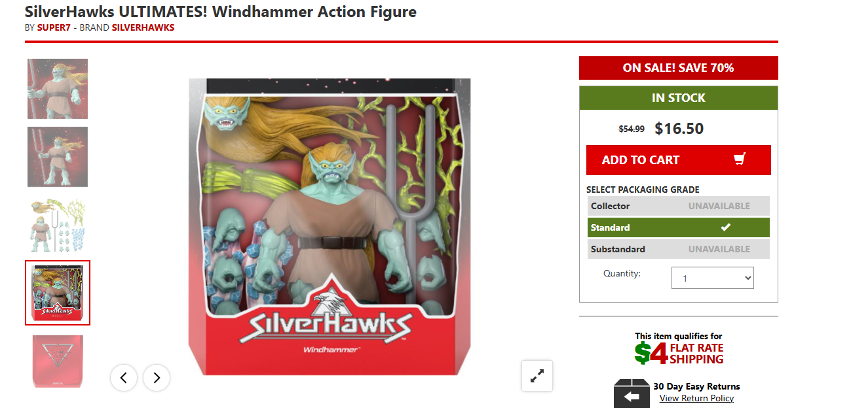The width and height of the screenshot is (851, 417).
Task: Click the Standard grade checkmark icon
Action: pyautogui.click(x=725, y=227)
